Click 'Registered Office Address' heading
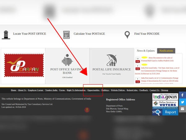The height and width of the screenshot is (140, 186). (121, 100)
